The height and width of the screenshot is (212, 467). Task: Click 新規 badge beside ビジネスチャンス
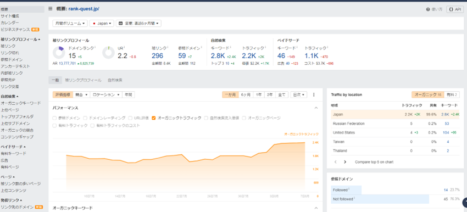36,30
